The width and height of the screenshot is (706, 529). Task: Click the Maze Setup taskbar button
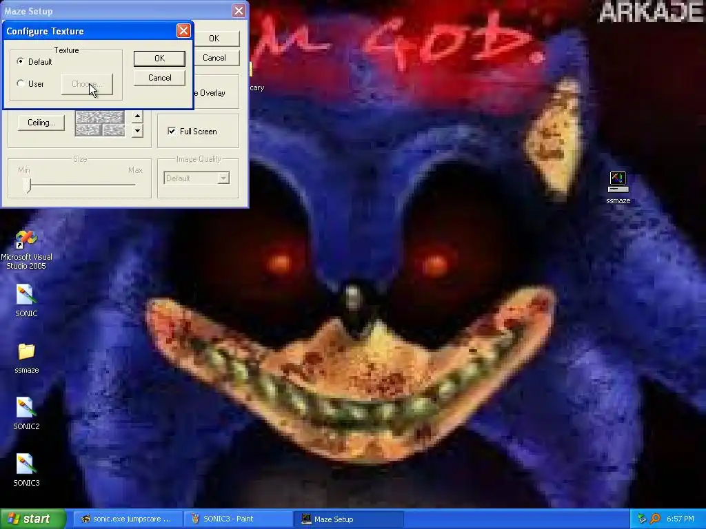pos(349,519)
